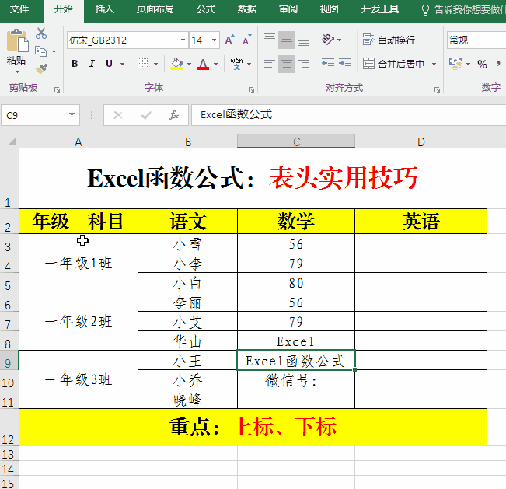Click the 文件 File button

(19, 9)
